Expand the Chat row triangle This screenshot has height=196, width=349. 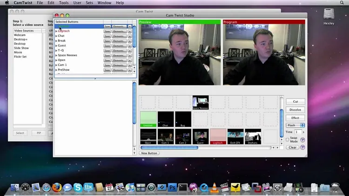click(x=56, y=36)
